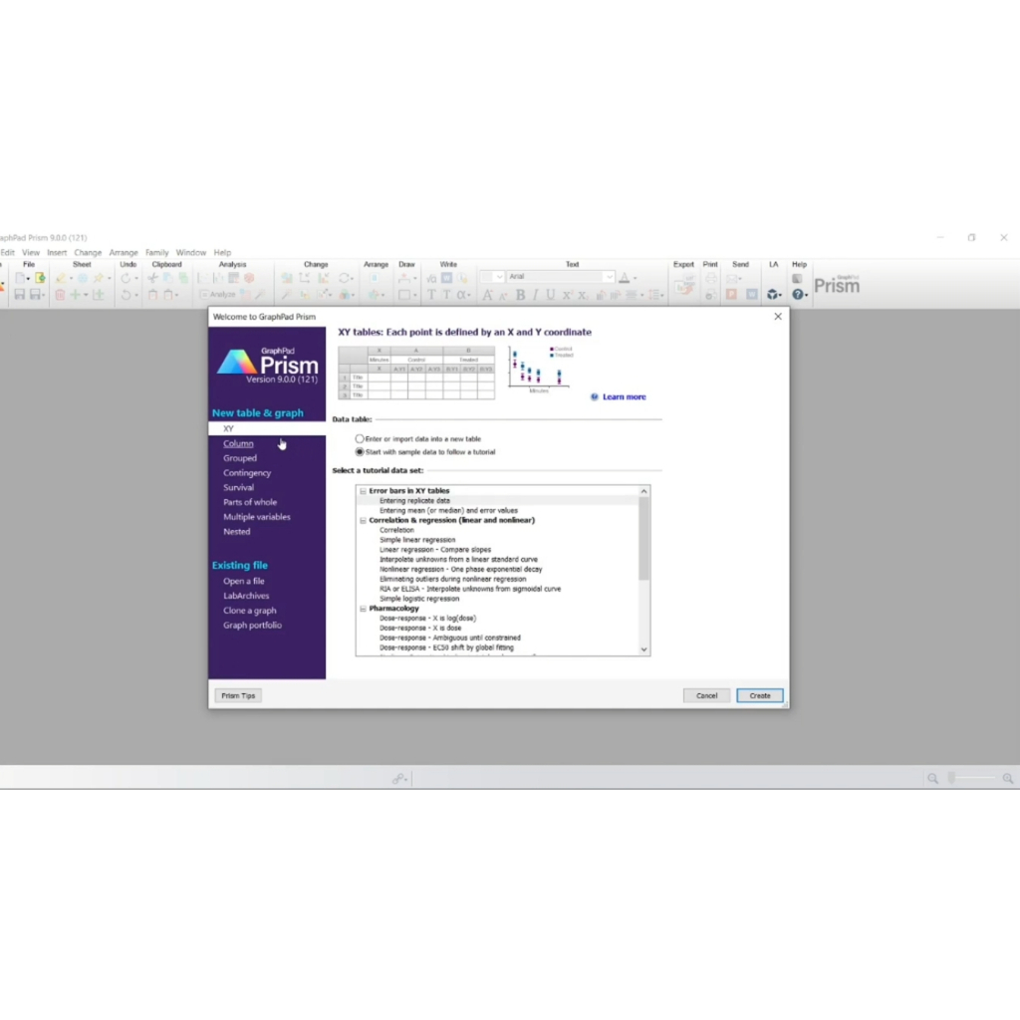Click the Italic text formatting icon
Image resolution: width=1020 pixels, height=1020 pixels.
coord(535,295)
